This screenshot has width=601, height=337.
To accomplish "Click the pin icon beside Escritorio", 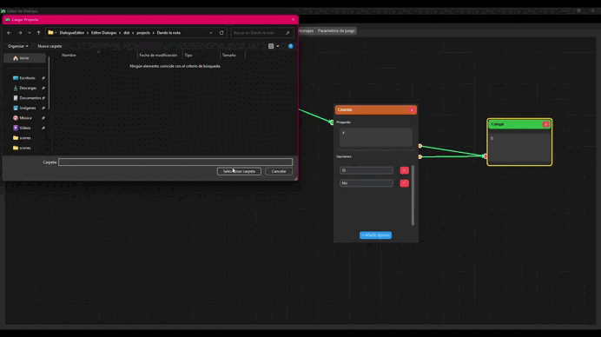I will [43, 78].
